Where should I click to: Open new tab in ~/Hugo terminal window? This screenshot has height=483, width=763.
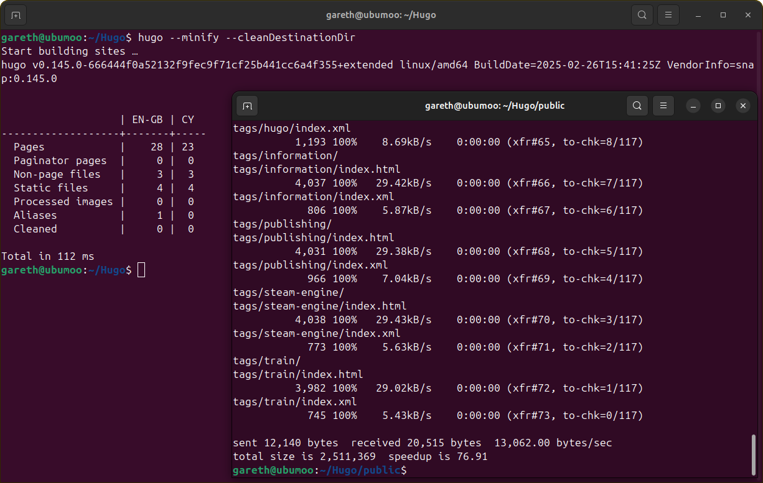click(x=16, y=14)
